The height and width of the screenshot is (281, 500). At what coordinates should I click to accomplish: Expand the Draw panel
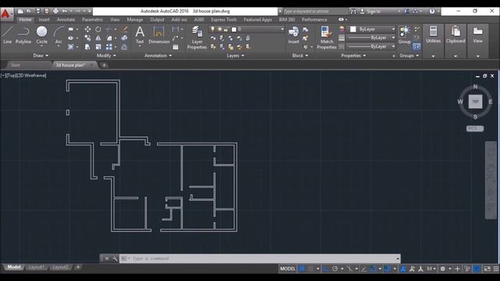pos(41,55)
